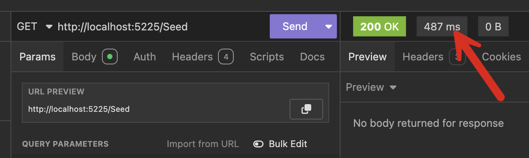The image size is (529, 158).
Task: Open the Send options dropdown arrow
Action: 328,27
